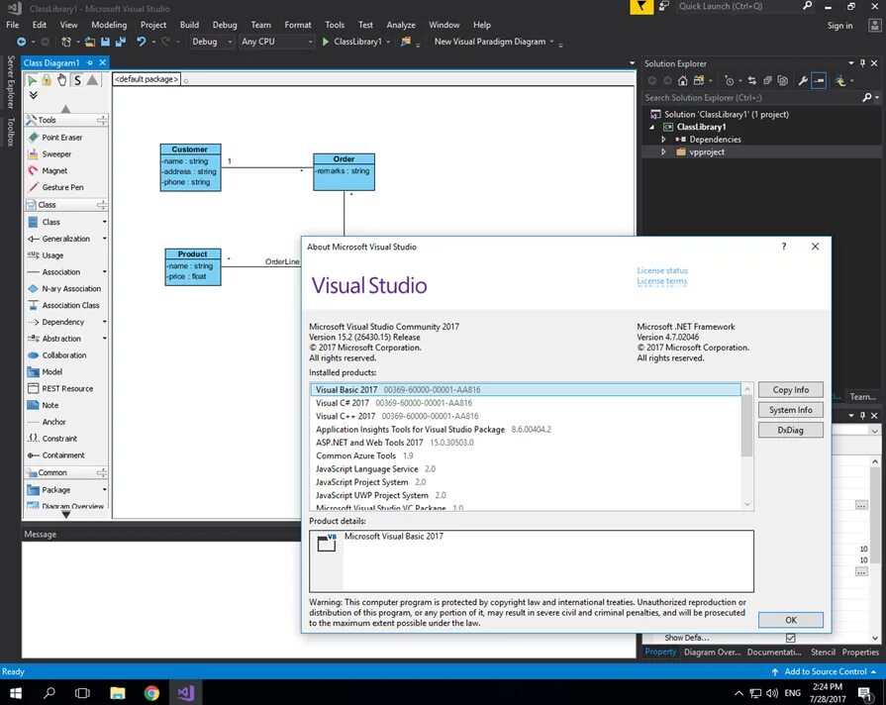
Task: Select the Model tool
Action: (x=45, y=371)
